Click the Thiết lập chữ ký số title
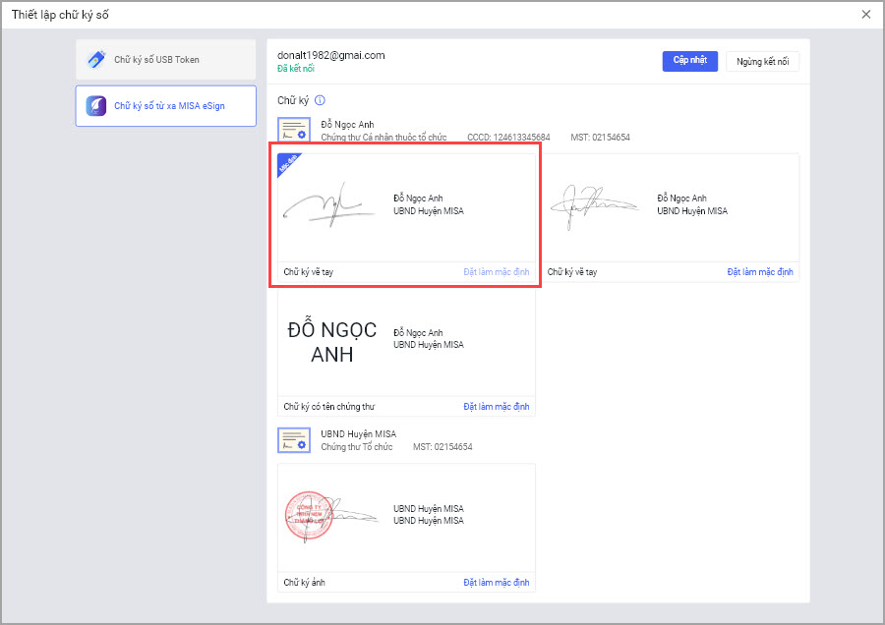Screen dimensions: 885x625 pyautogui.click(x=60, y=15)
